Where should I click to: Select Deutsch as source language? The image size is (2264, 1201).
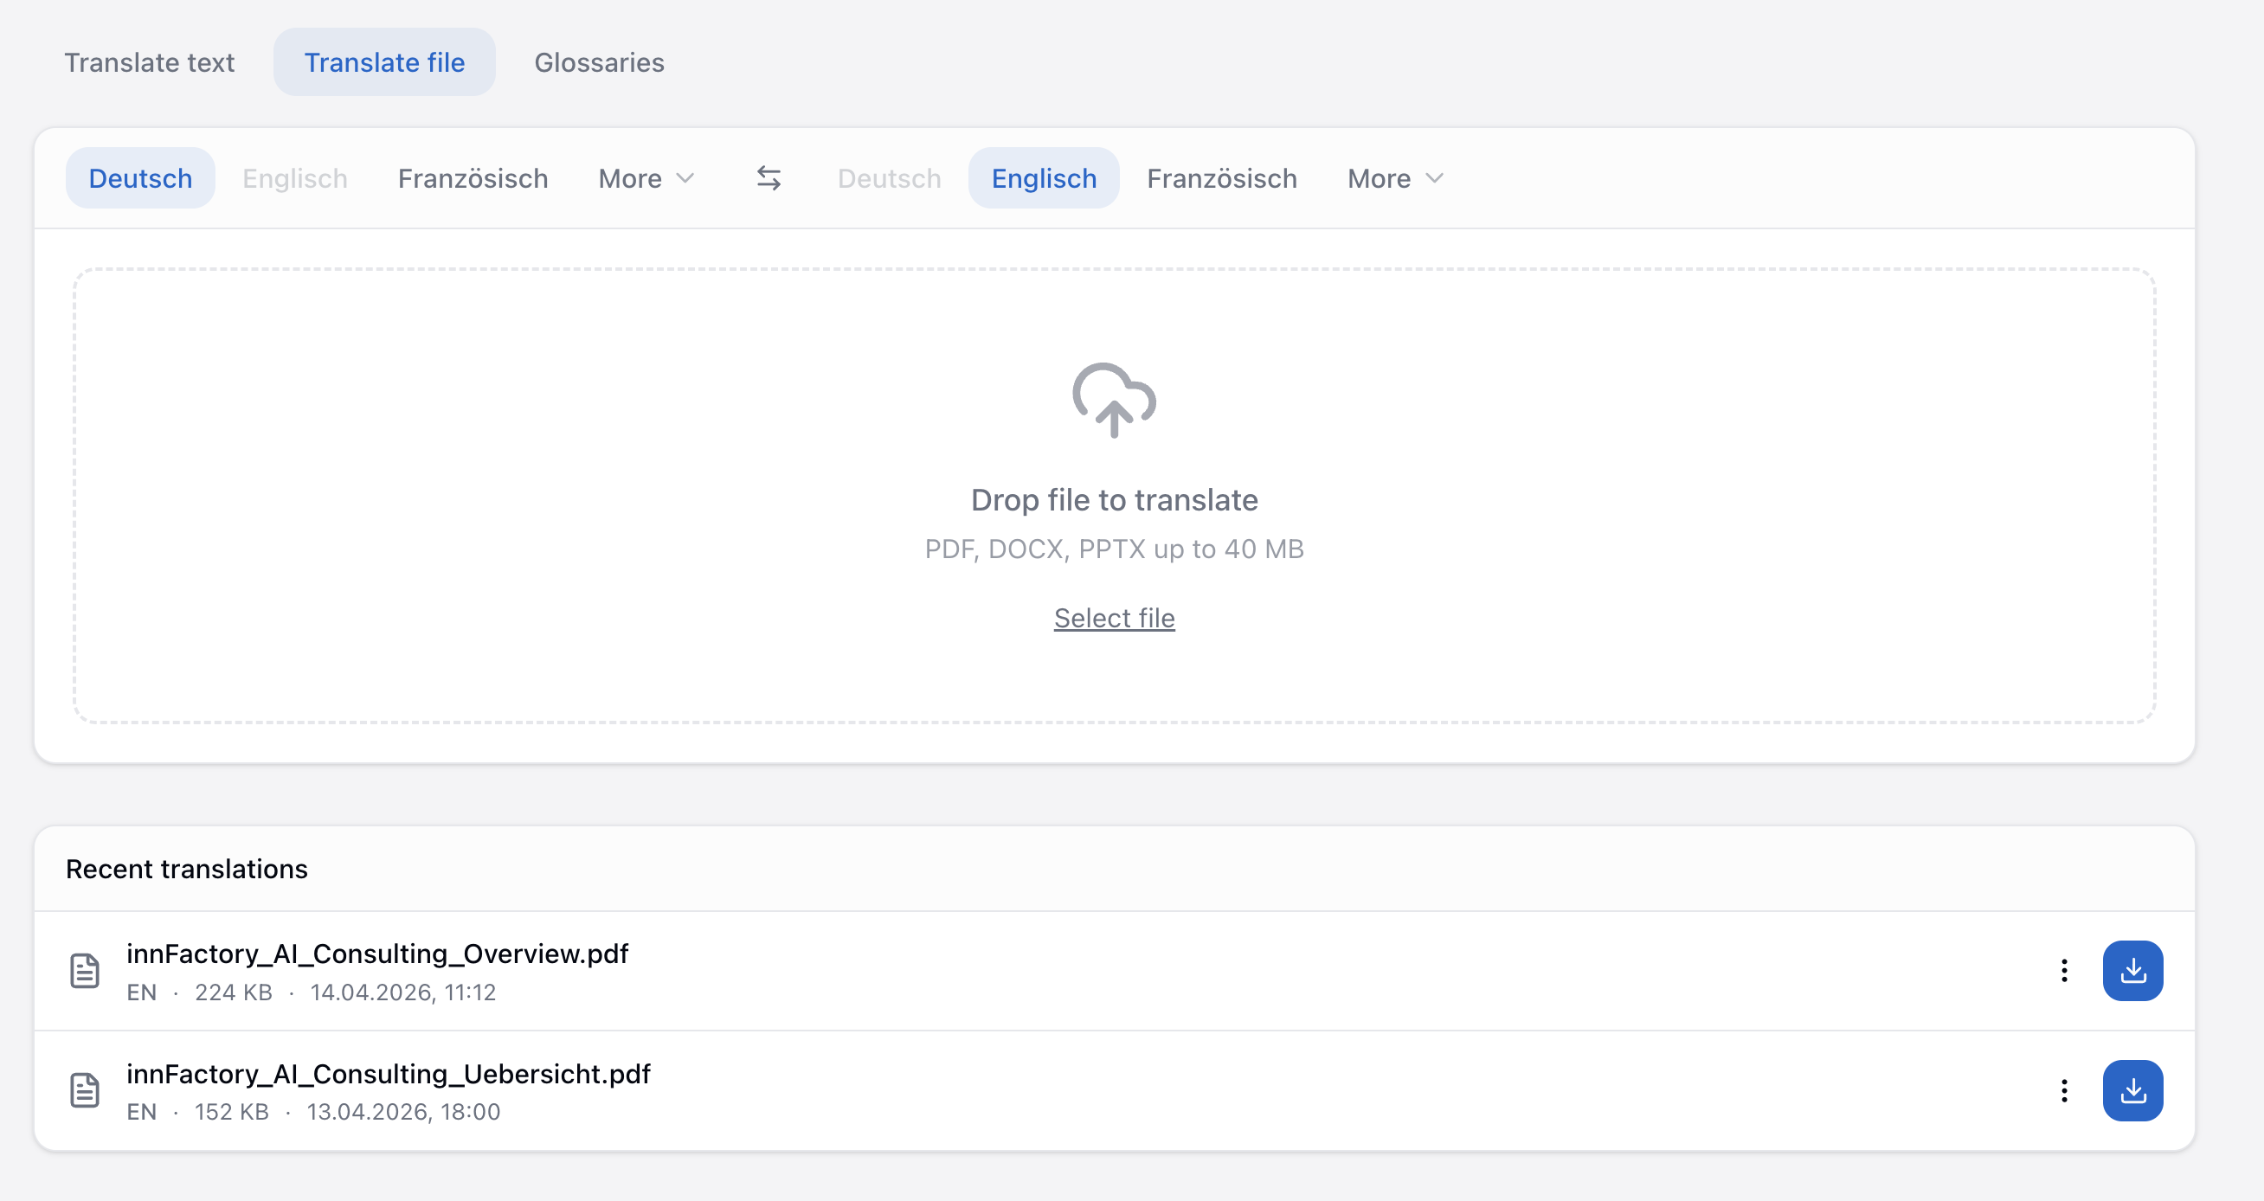139,177
